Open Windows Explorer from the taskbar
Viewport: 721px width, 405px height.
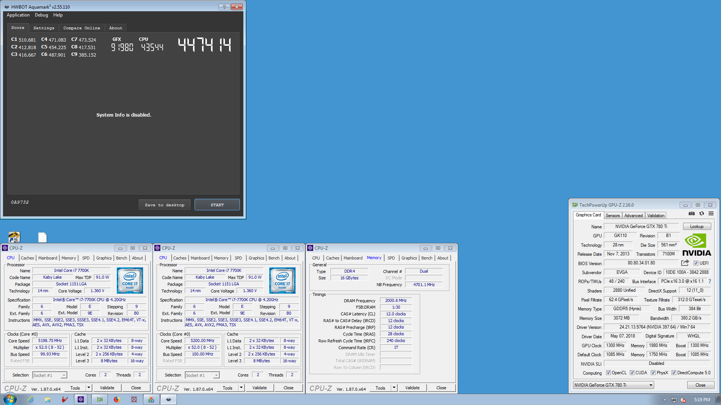pos(48,399)
